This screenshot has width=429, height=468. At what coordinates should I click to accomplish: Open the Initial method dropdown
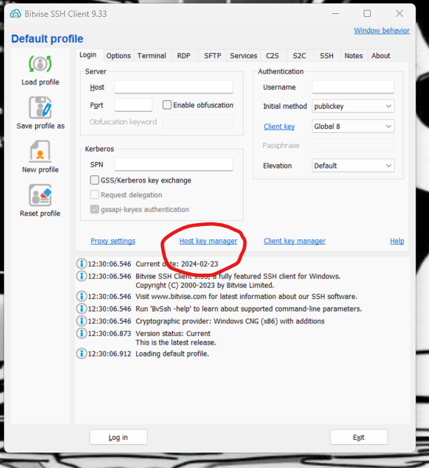point(353,106)
